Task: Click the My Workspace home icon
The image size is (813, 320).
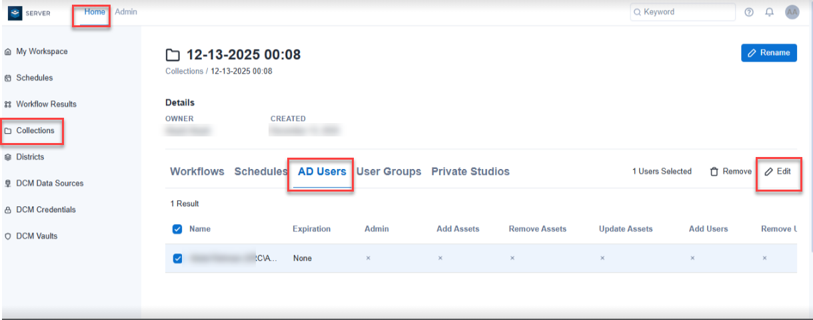Action: [8, 51]
